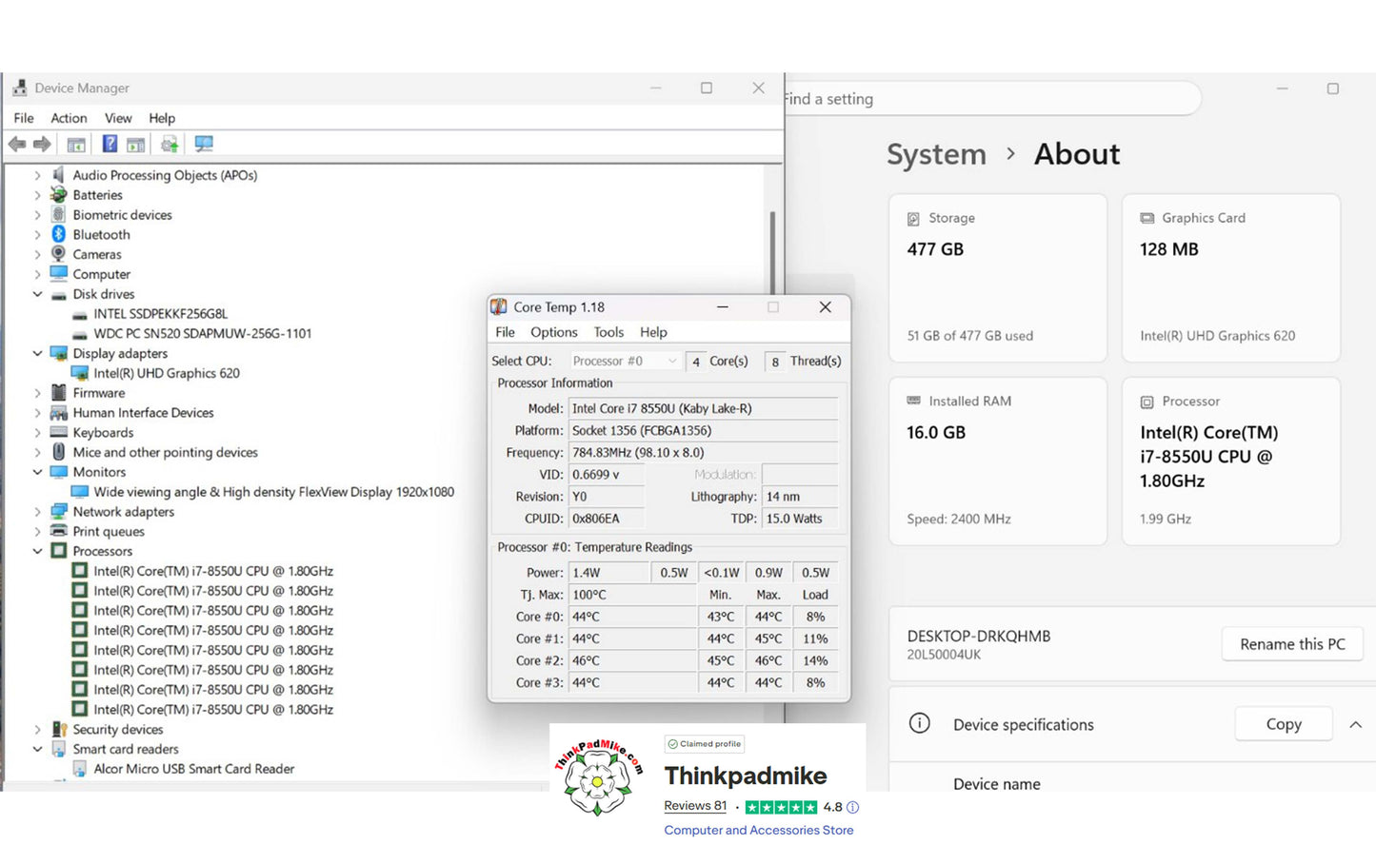Open the Installed RAM card showing 16.0 GB
The height and width of the screenshot is (864, 1376).
pos(998,461)
